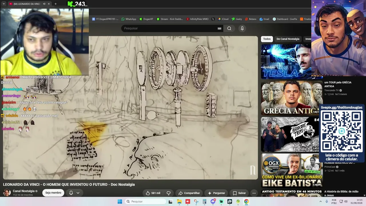This screenshot has height=206, width=366.
Task: Open the Windows Start menu
Action: pos(120,201)
